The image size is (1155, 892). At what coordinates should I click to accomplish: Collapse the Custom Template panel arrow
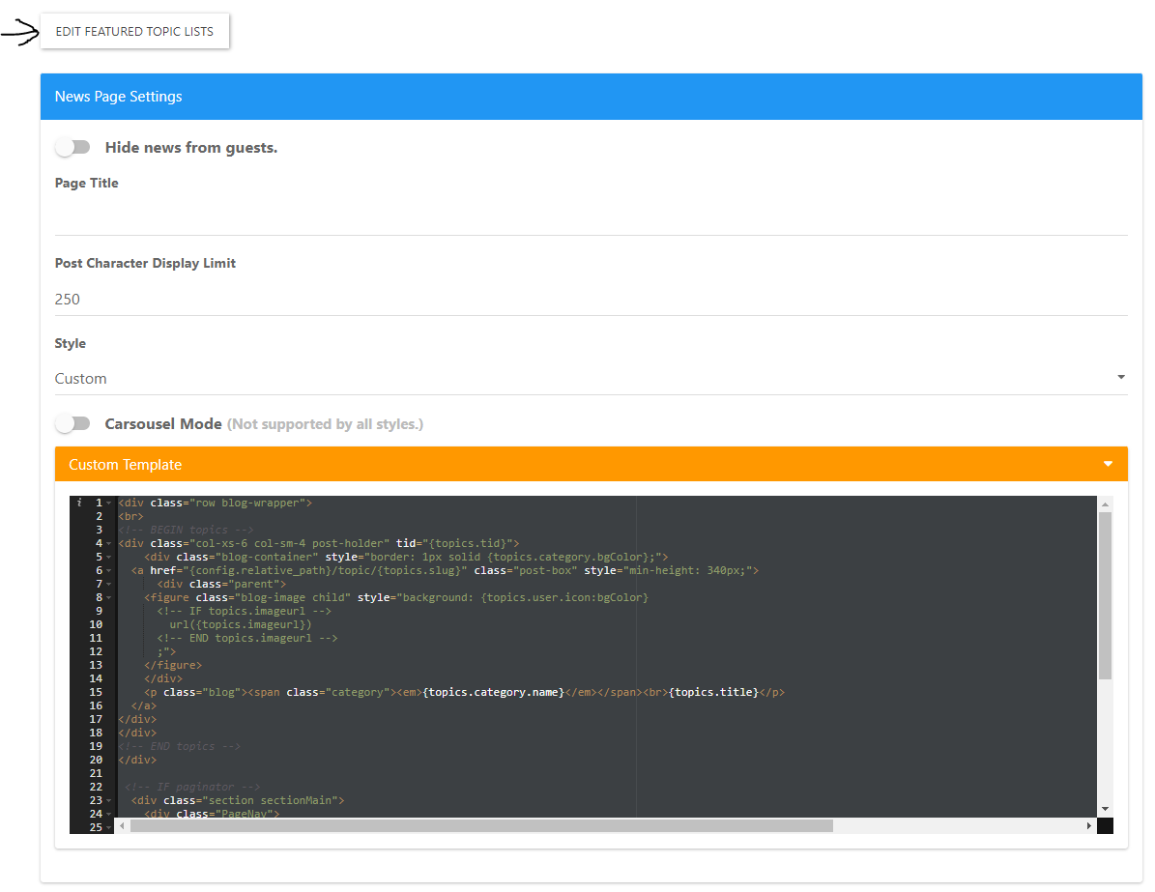click(1108, 465)
